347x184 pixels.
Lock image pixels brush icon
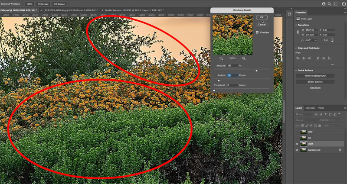(x=307, y=126)
